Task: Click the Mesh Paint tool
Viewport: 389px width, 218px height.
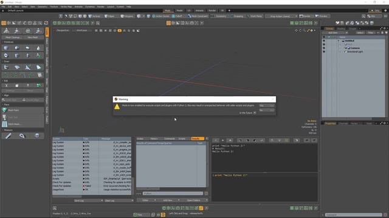Action: point(22,110)
